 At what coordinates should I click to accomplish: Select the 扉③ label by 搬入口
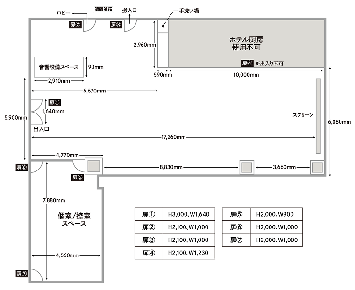(x=116, y=25)
